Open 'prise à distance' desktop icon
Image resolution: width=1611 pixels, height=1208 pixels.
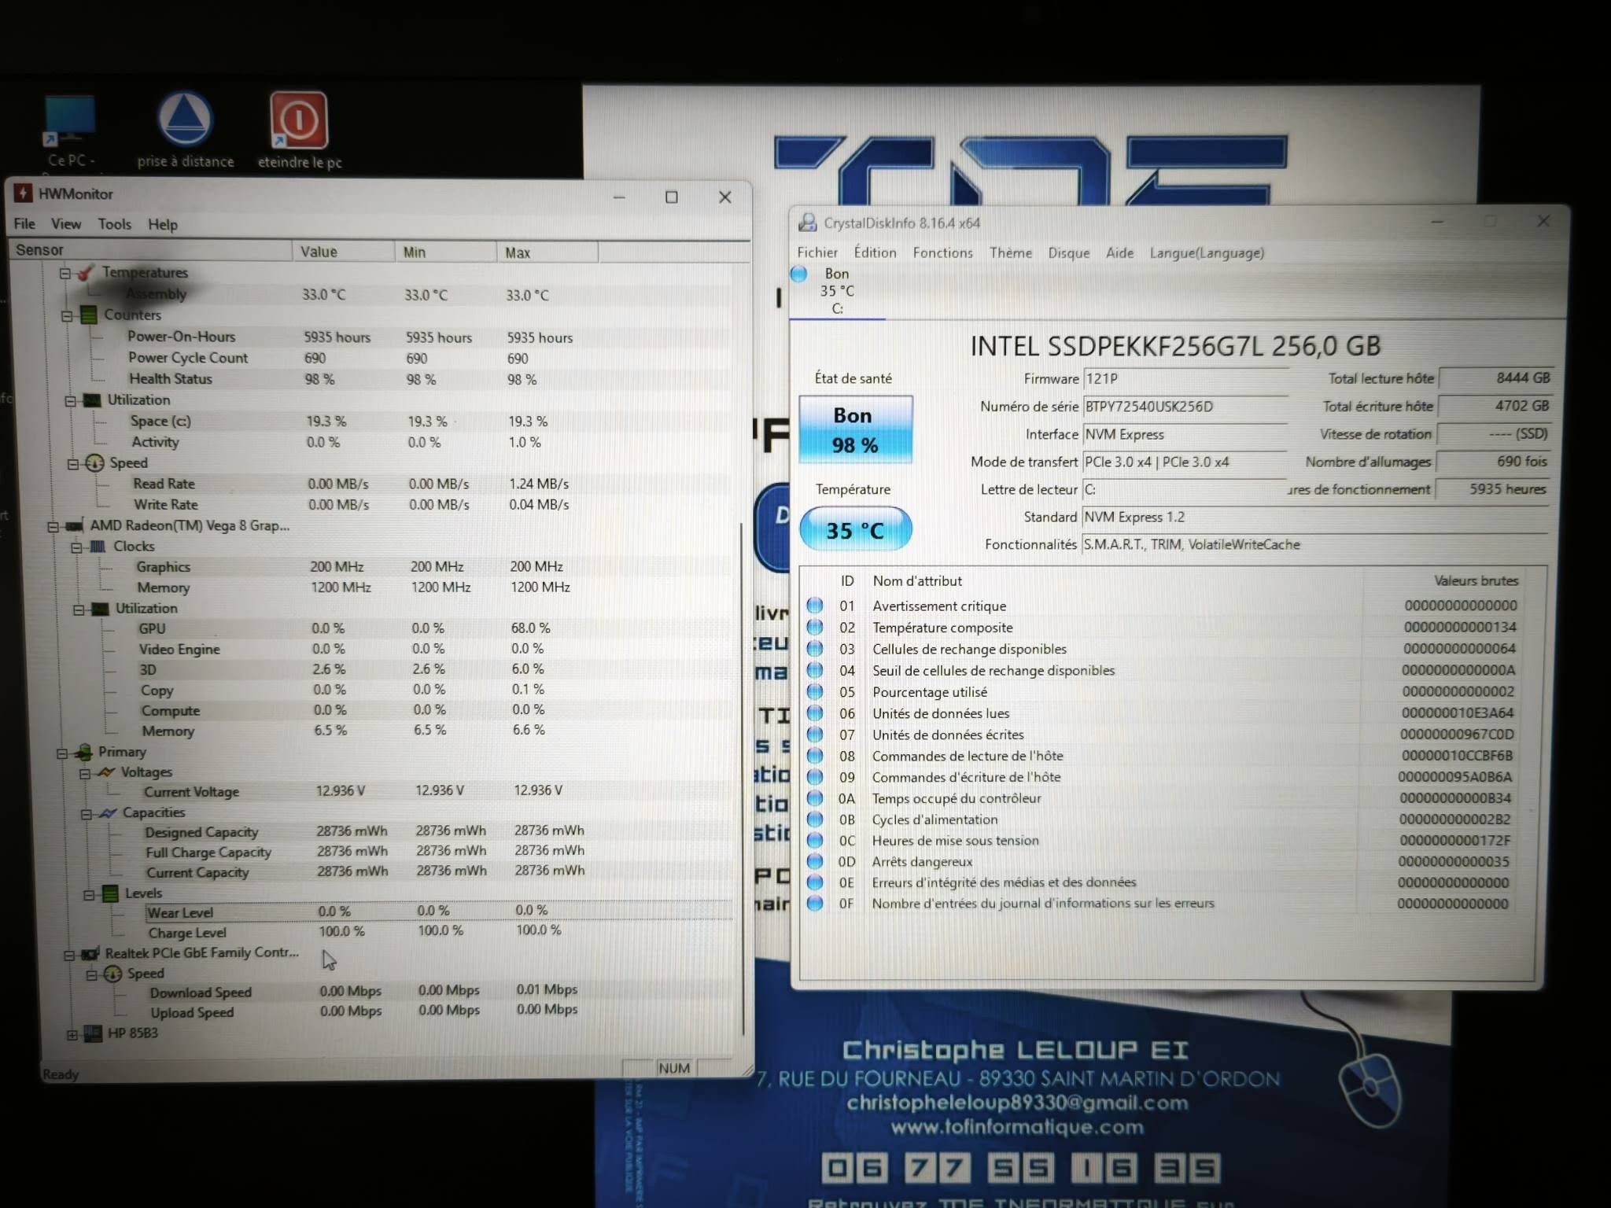point(185,120)
